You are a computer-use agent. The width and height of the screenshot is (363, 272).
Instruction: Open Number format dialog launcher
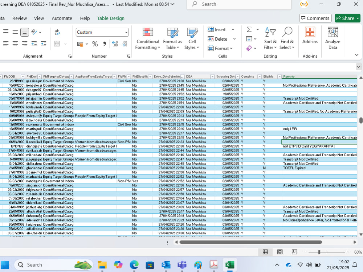tap(129, 56)
